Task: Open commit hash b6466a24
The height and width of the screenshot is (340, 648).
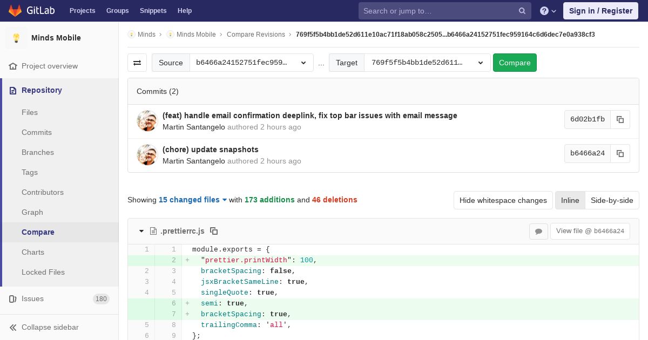Action: pos(588,153)
